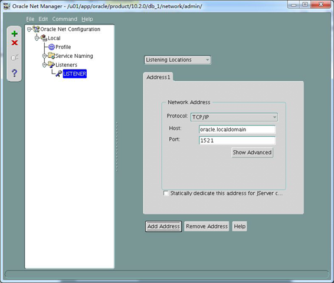Toggle the Service Naming tree expander
334x283 pixels.
click(44, 56)
